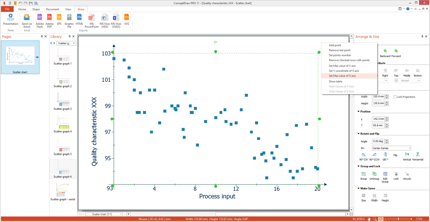Export the chart as Adobe Flash
Screen dimensions: 430x222
coord(40,20)
